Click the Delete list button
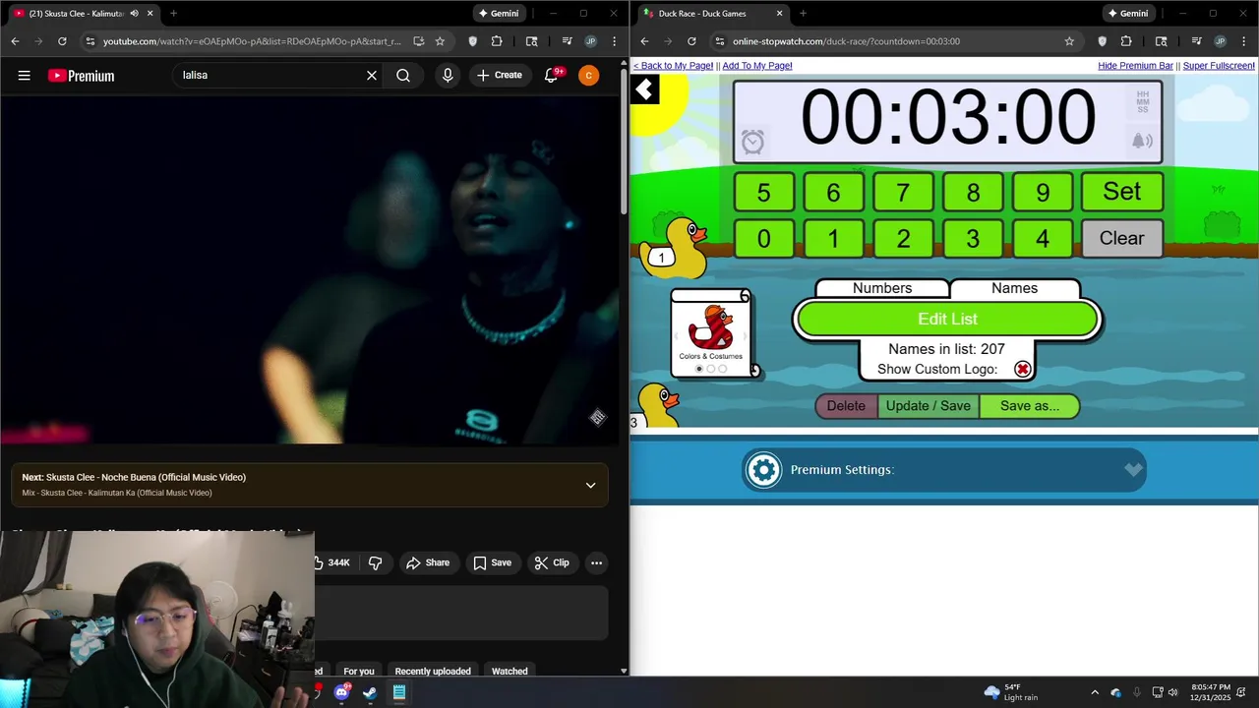 click(846, 406)
